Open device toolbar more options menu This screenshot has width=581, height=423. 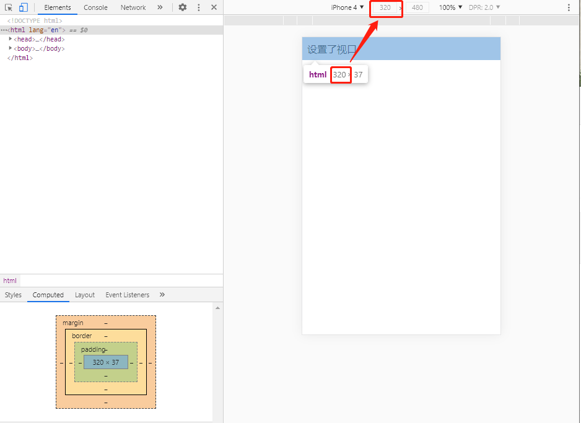pyautogui.click(x=569, y=7)
